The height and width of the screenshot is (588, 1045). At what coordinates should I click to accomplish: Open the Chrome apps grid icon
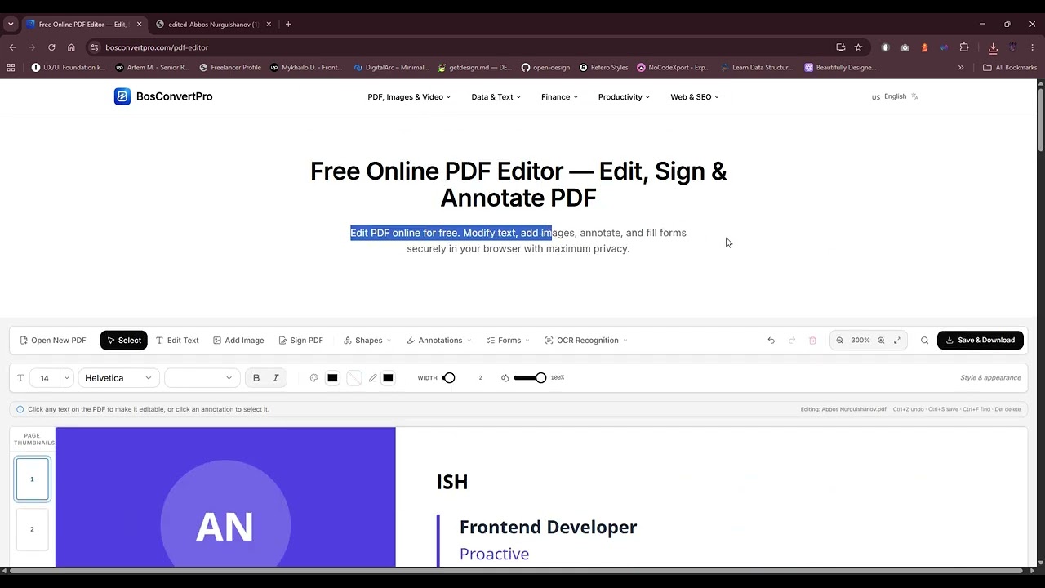tap(11, 68)
